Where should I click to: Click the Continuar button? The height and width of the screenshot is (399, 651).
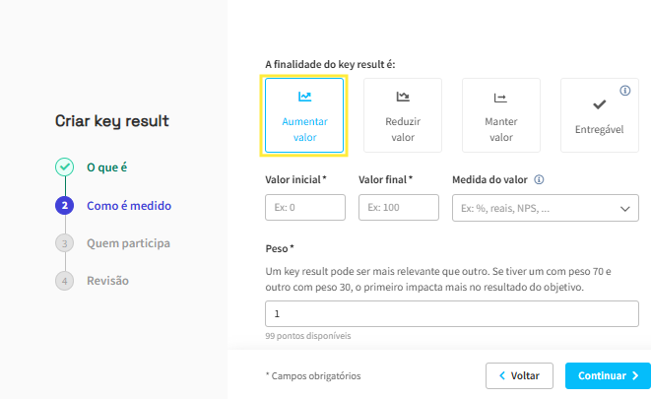point(608,375)
